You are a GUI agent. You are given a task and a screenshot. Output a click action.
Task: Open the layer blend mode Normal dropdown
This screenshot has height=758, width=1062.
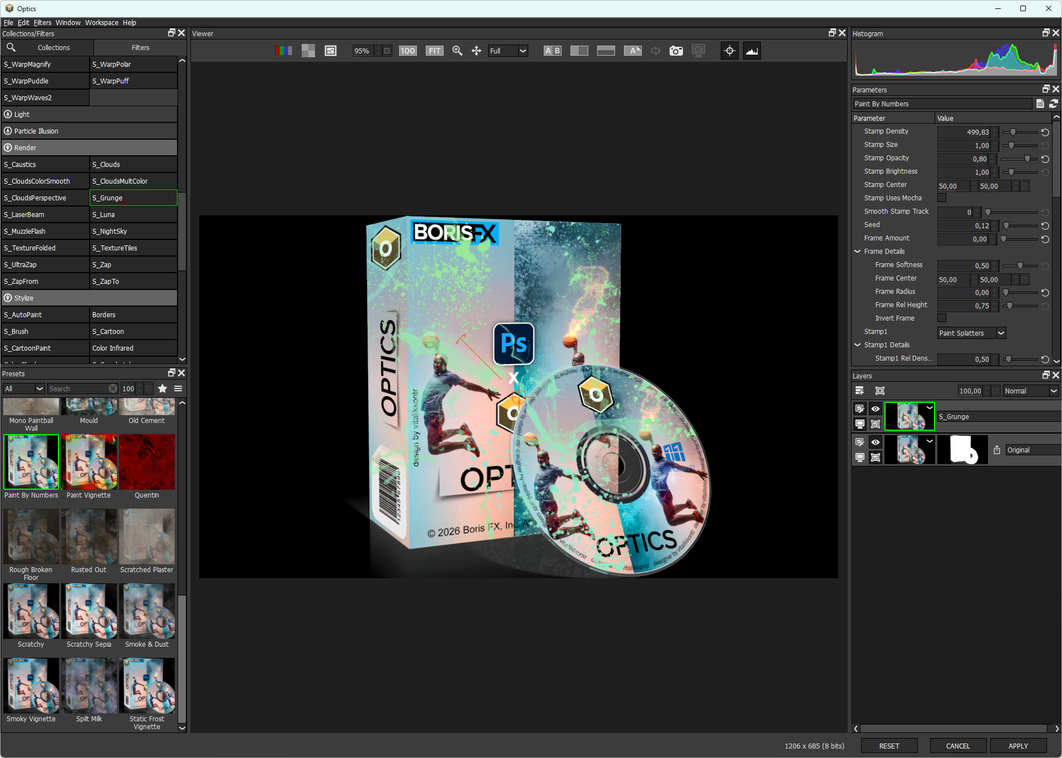click(1031, 391)
